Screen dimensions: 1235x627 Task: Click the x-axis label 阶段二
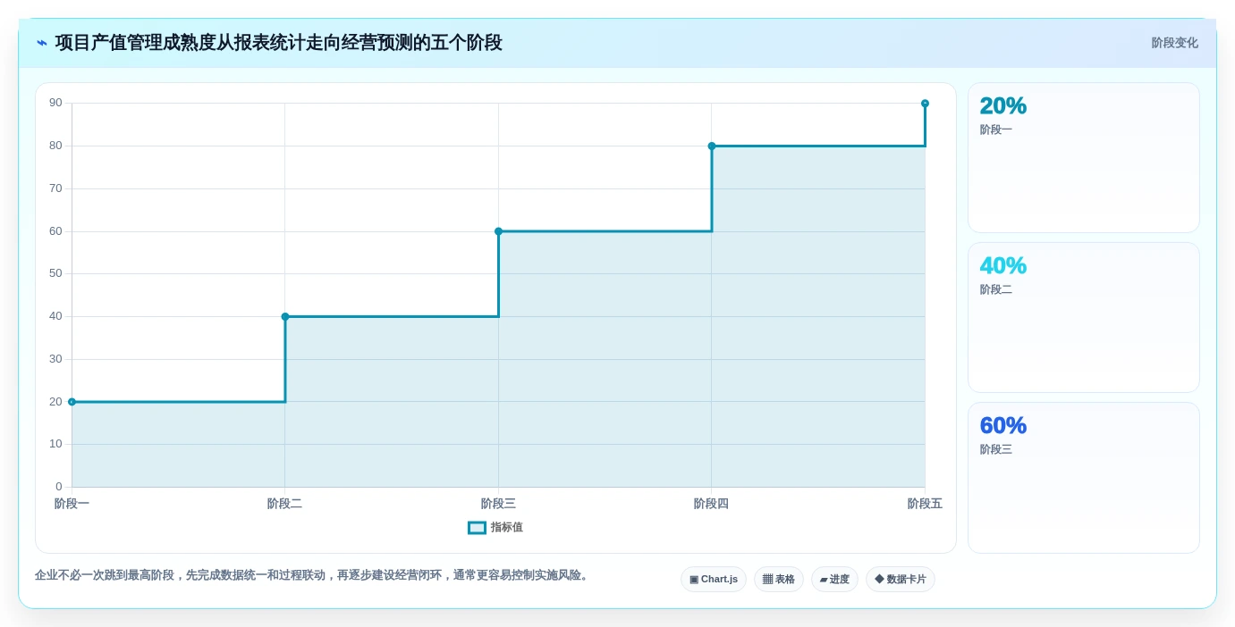click(285, 504)
